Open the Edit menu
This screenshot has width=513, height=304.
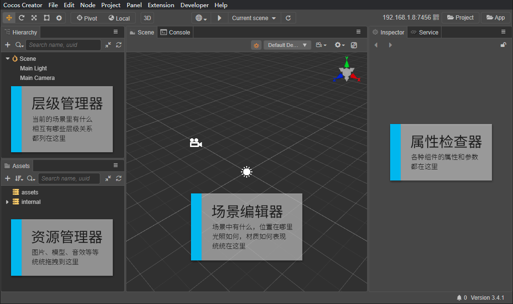[x=69, y=5]
